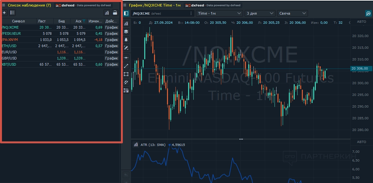Click the 20 320,00 price axis label
The image size is (373, 183).
[360, 36]
